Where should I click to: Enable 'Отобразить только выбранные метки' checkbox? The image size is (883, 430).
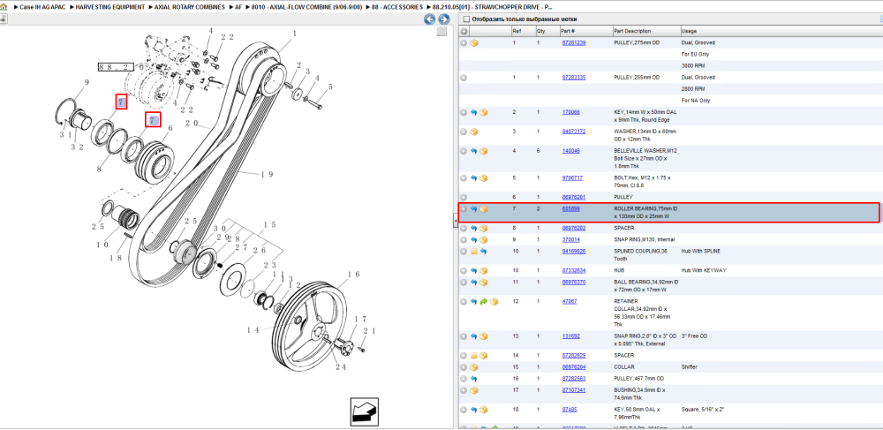(x=465, y=19)
